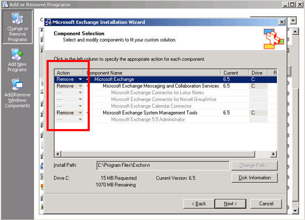This screenshot has width=305, height=220.
Task: Click the Component Name column header
Action: 152,73
